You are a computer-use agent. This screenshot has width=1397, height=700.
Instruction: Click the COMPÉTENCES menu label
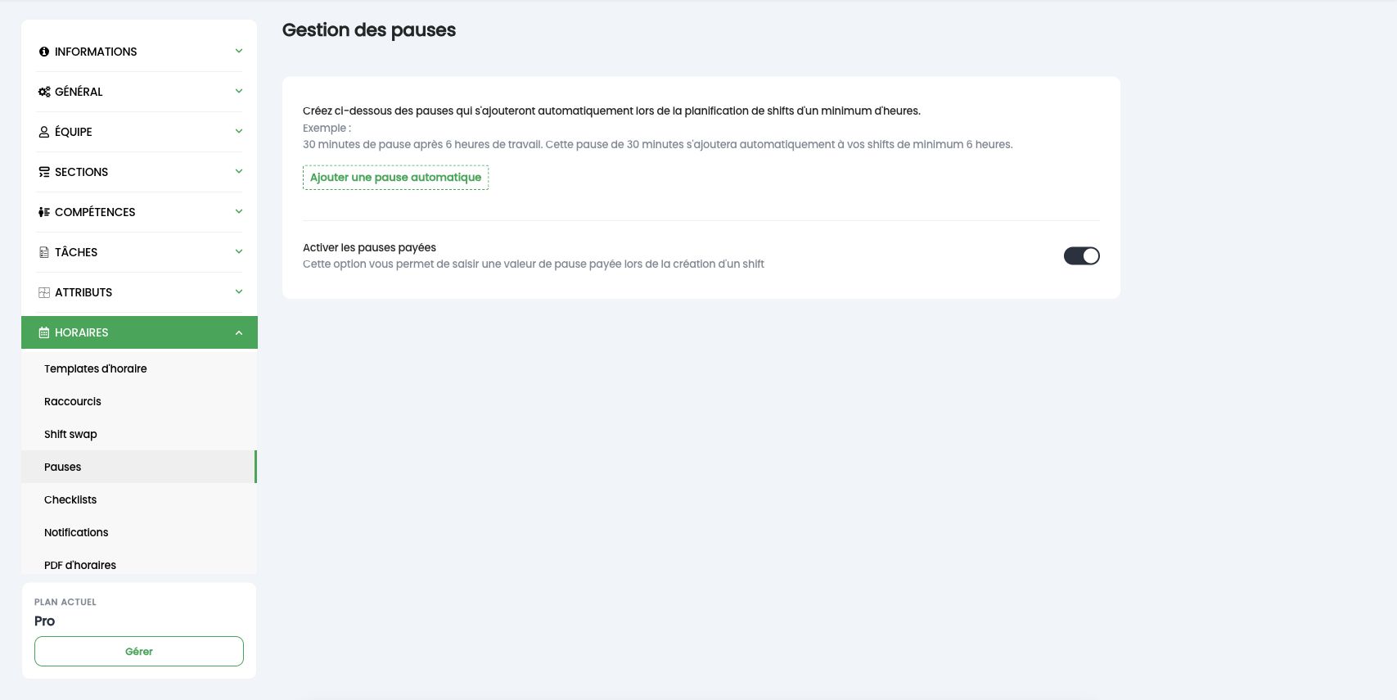[x=95, y=212]
